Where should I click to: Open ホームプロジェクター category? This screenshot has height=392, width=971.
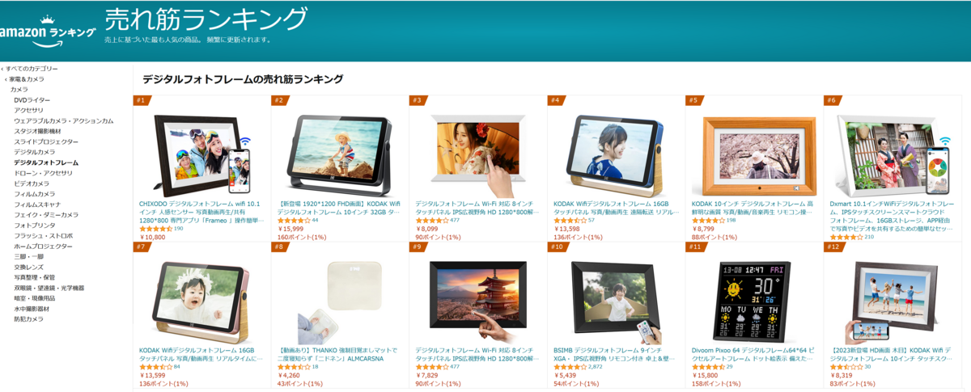coord(43,246)
